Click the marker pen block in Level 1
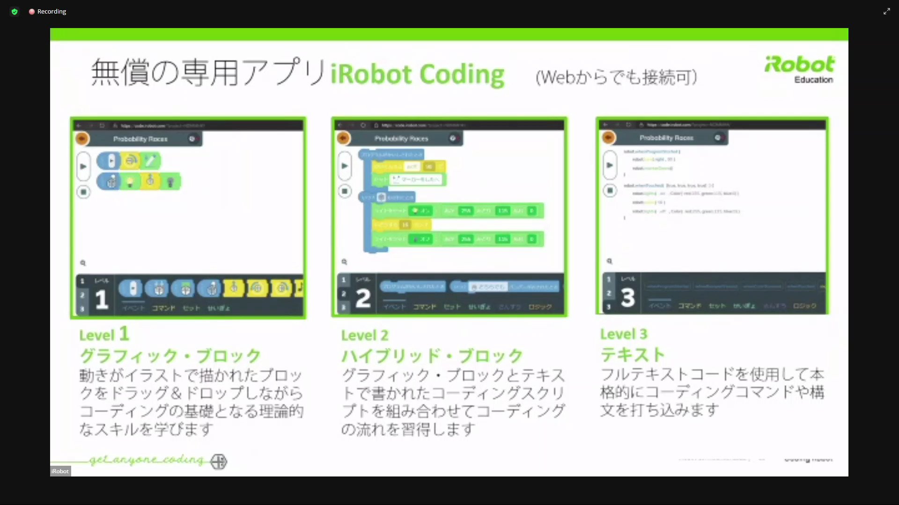The width and height of the screenshot is (899, 505). click(x=150, y=161)
